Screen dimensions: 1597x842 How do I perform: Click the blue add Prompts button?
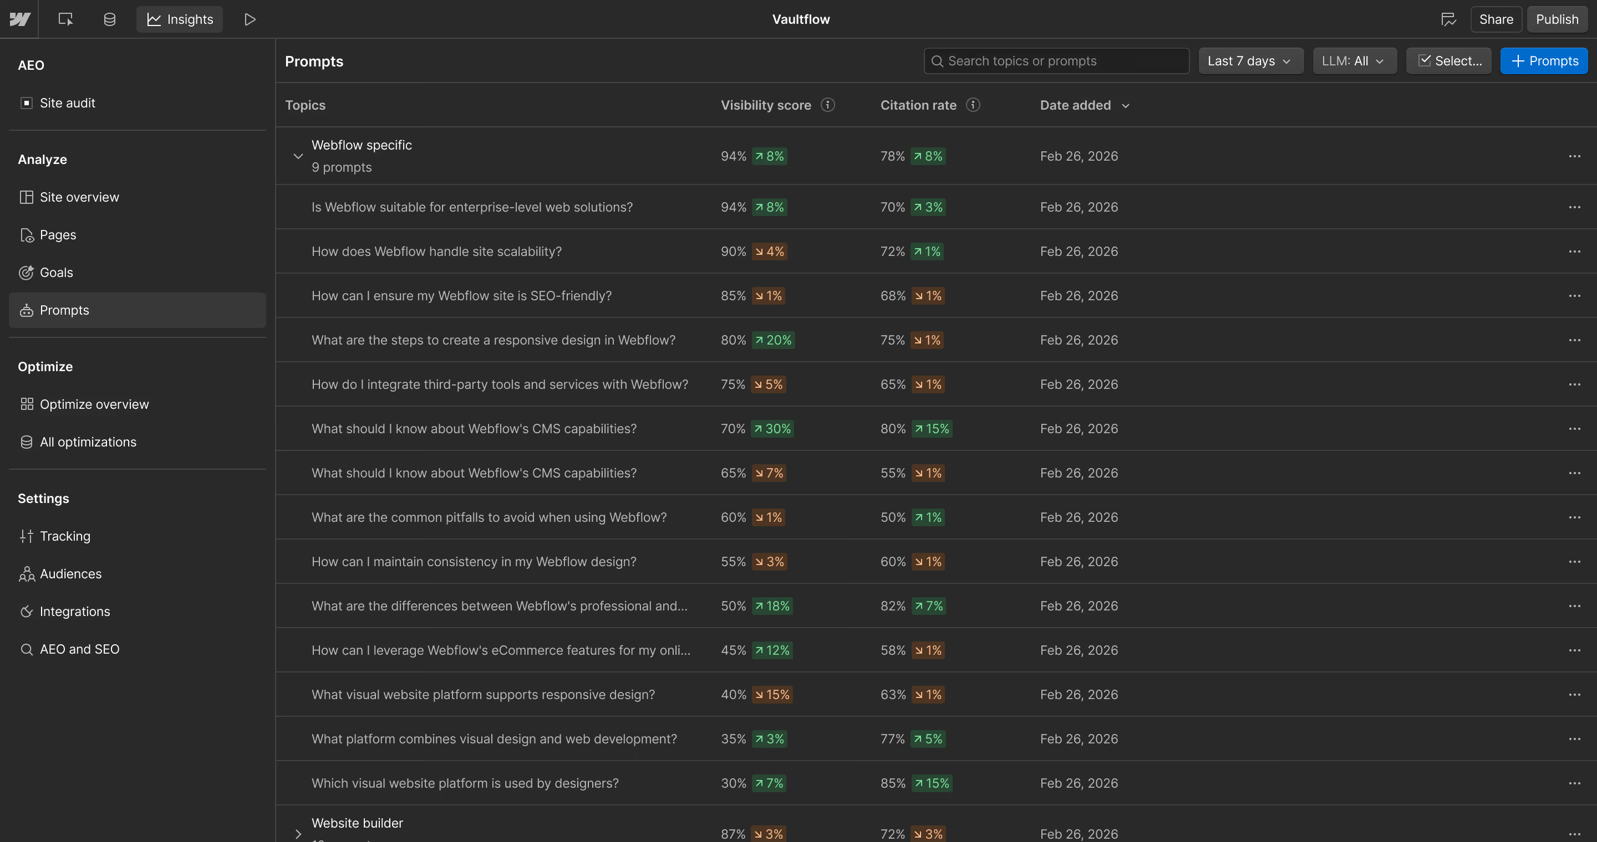pyautogui.click(x=1544, y=61)
